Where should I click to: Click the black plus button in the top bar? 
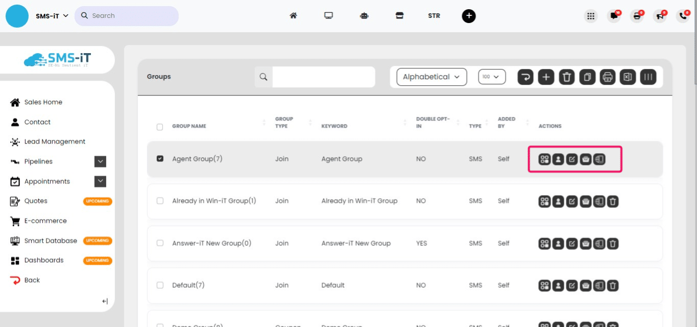[468, 16]
